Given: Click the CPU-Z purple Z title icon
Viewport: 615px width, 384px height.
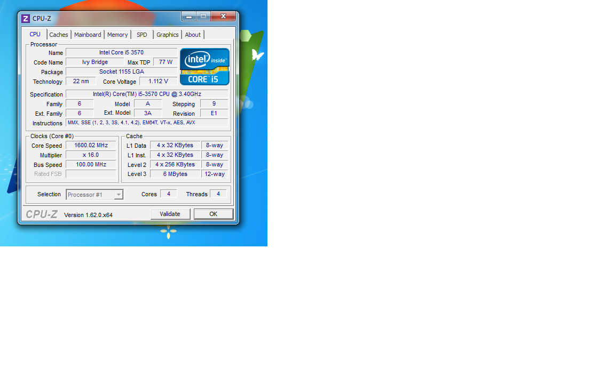Looking at the screenshot, I should 26,19.
